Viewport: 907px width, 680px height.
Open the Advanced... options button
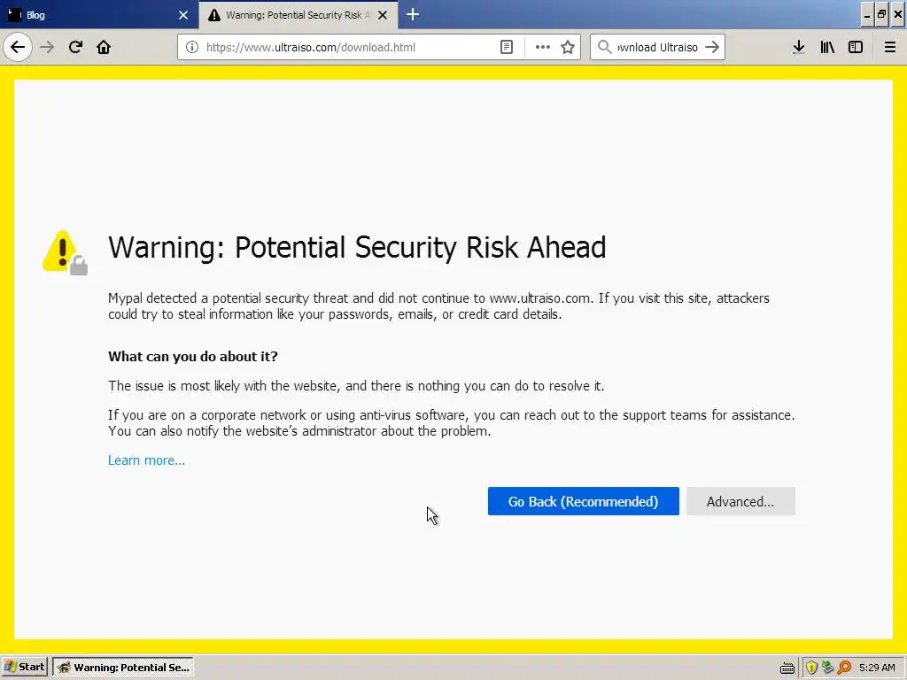740,501
